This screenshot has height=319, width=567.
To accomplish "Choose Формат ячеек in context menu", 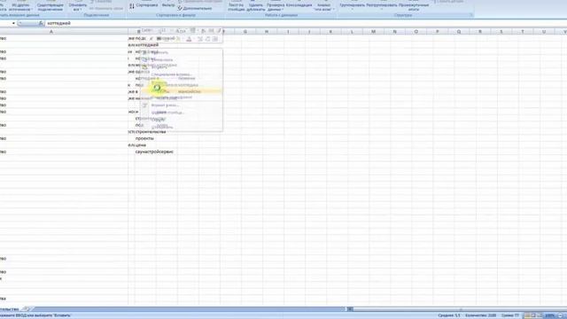I will (182, 105).
